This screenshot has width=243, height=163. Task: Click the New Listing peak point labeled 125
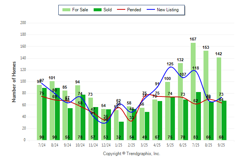(170, 67)
